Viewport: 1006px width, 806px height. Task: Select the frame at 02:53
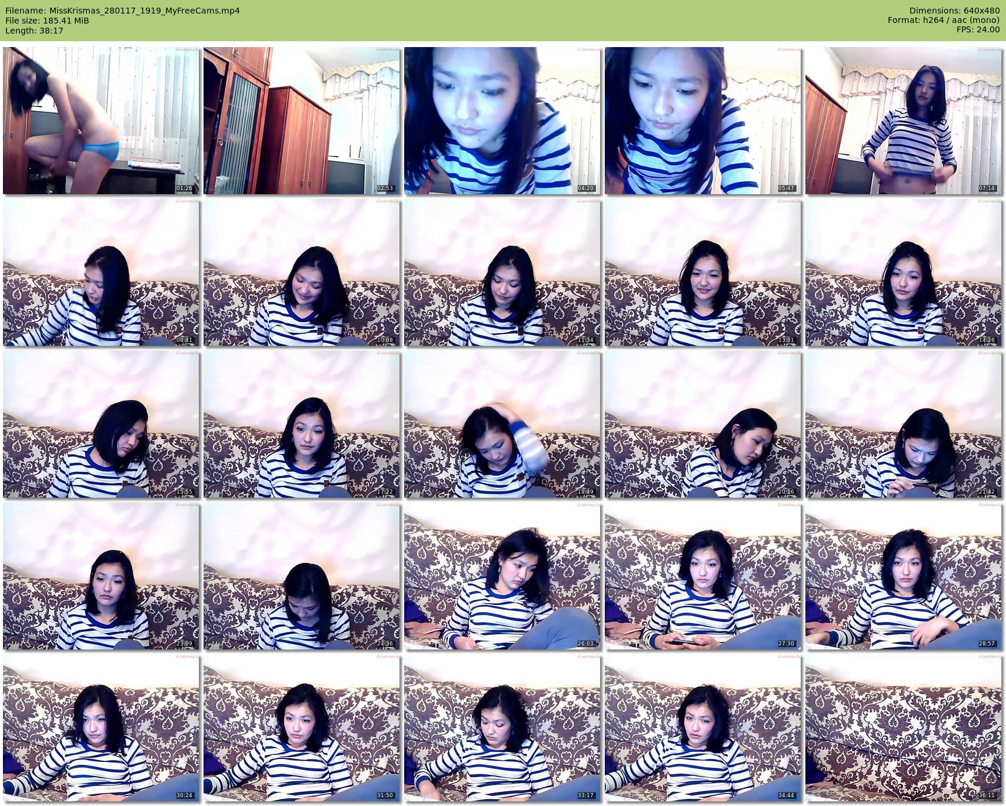click(302, 121)
